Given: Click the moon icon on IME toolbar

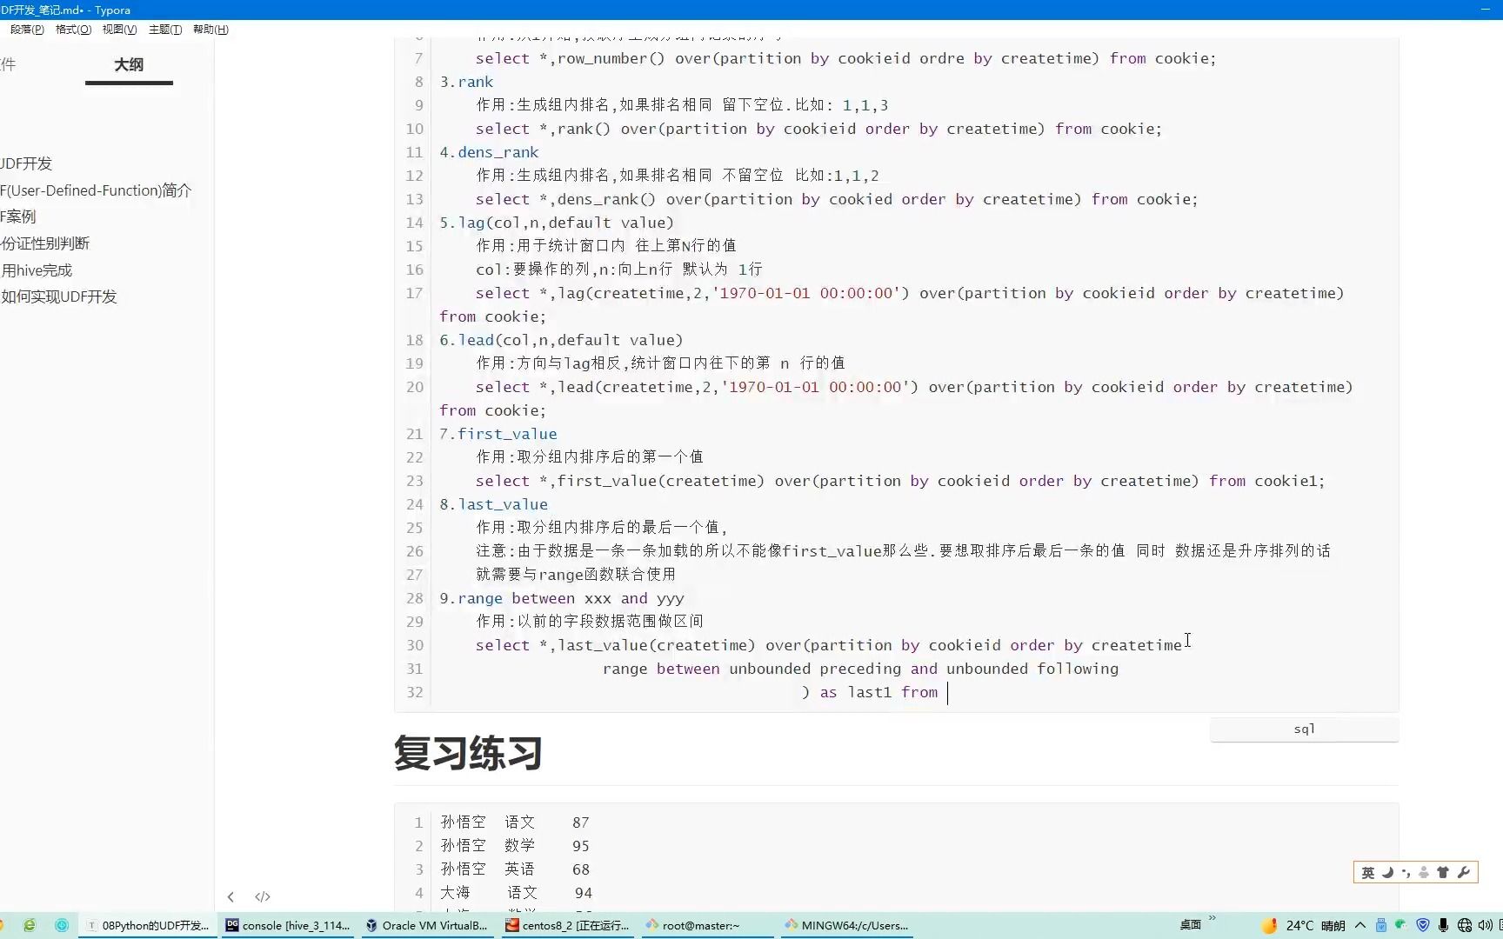Looking at the screenshot, I should 1387,872.
